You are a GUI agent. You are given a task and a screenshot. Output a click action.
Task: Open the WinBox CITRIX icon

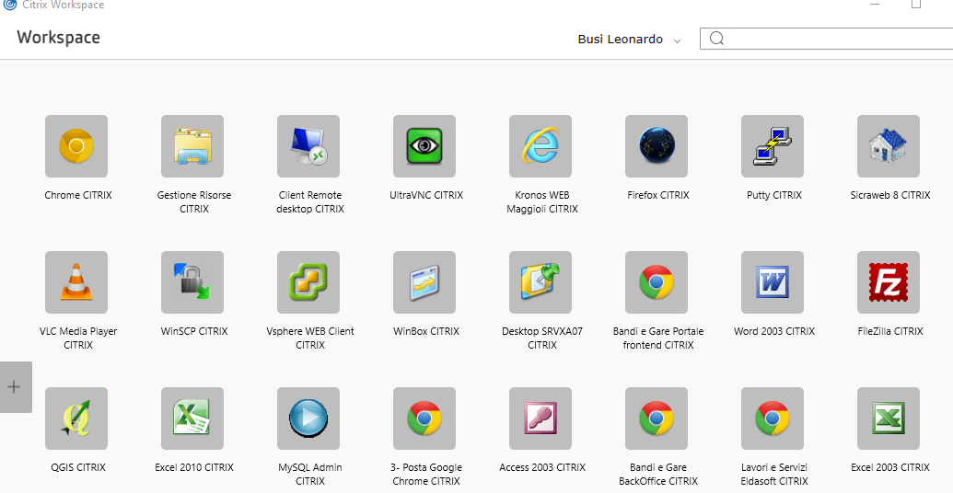(x=424, y=282)
